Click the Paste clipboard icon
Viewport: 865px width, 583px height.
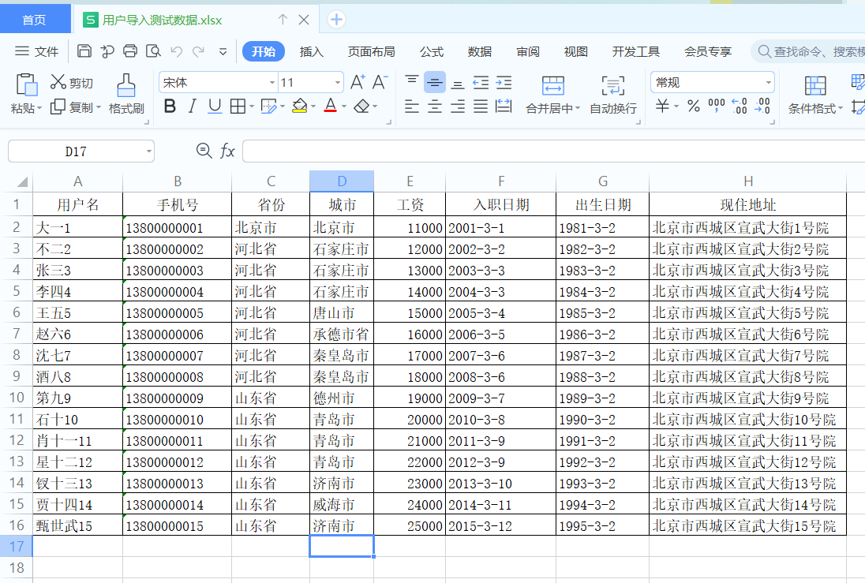26,85
